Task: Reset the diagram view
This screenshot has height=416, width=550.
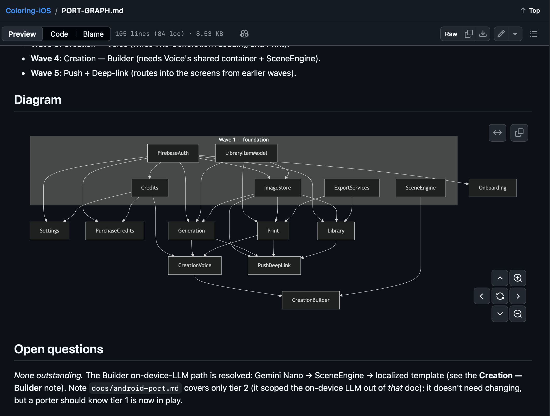Action: coord(500,296)
